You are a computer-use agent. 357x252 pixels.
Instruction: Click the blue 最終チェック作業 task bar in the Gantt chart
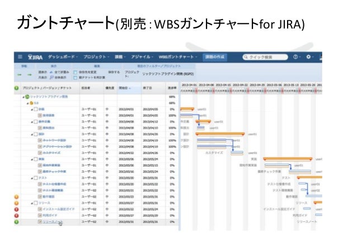coord(299,172)
